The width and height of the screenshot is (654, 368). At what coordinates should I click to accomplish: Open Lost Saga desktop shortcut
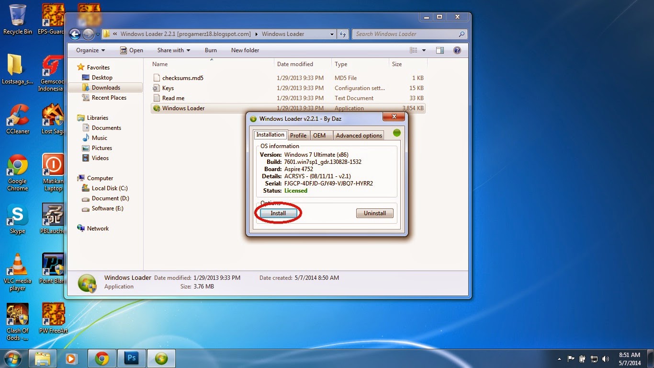coord(53,120)
